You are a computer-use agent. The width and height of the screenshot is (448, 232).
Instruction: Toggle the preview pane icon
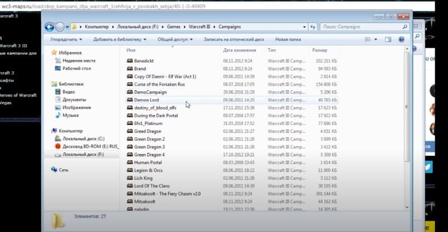tap(389, 39)
